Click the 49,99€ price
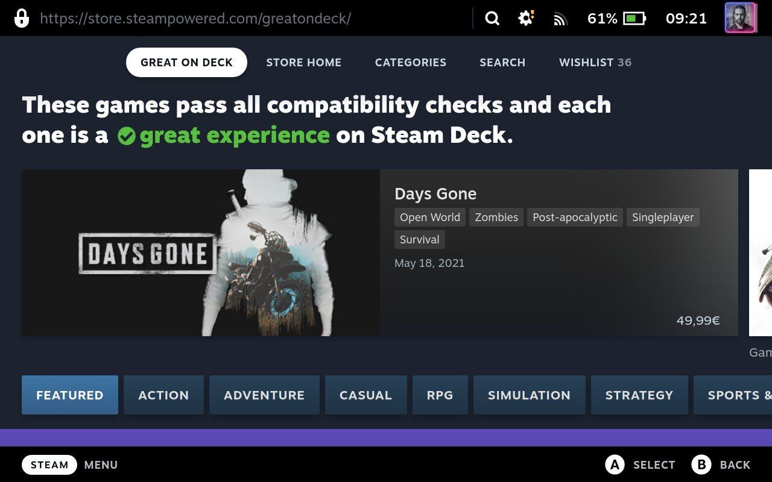Screen dimensions: 772x482 coord(698,321)
